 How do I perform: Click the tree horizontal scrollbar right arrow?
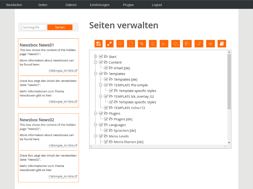[225, 146]
